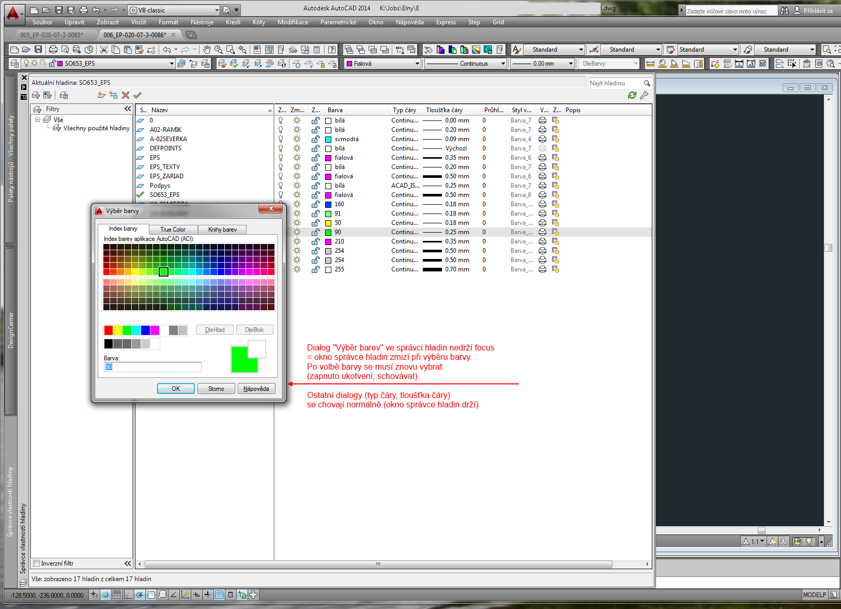Image resolution: width=841 pixels, height=609 pixels.
Task: Click the Refresh icon in layer manager
Action: tap(632, 95)
